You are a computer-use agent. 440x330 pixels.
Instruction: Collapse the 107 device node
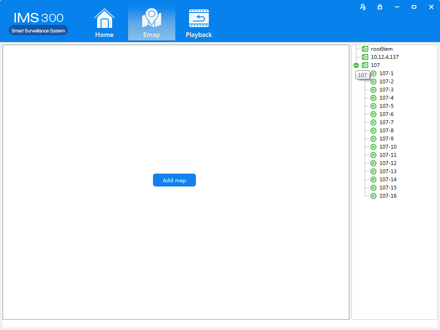click(x=356, y=65)
